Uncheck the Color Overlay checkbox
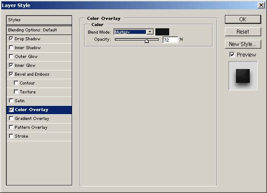267x193 pixels. coord(11,110)
